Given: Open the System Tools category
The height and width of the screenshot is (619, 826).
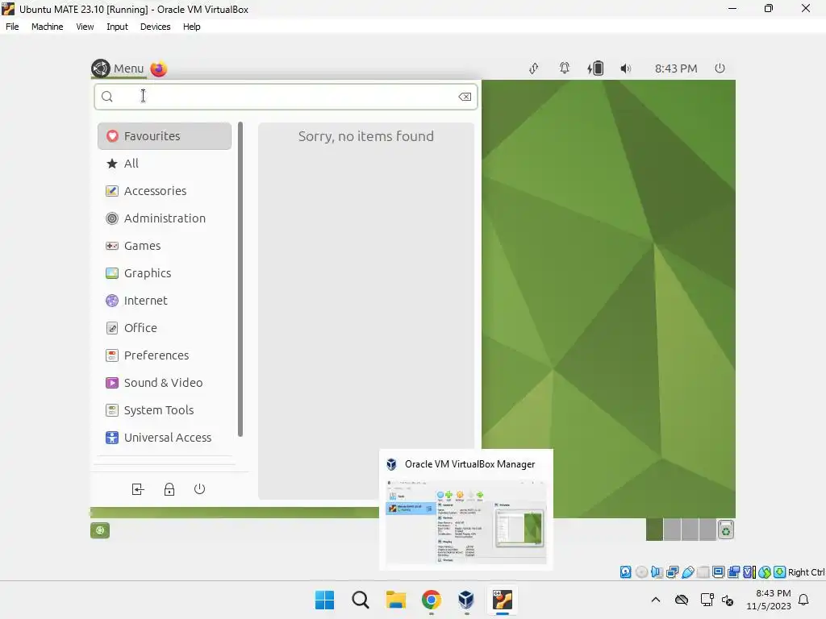Looking at the screenshot, I should pos(165,409).
